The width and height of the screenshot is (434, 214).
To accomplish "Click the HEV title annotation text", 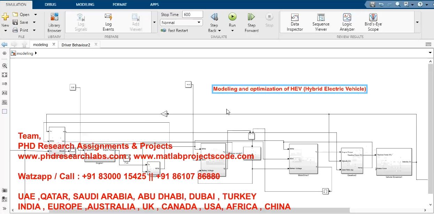I will coord(289,89).
